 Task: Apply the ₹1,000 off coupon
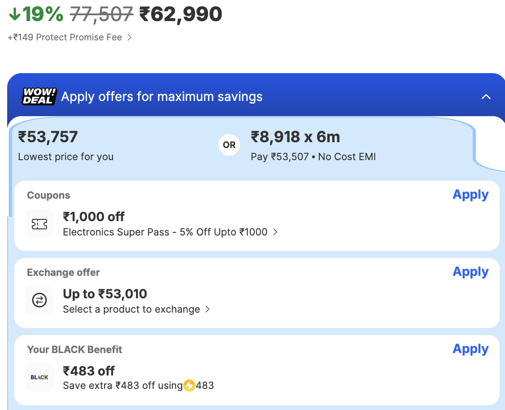[x=470, y=195]
